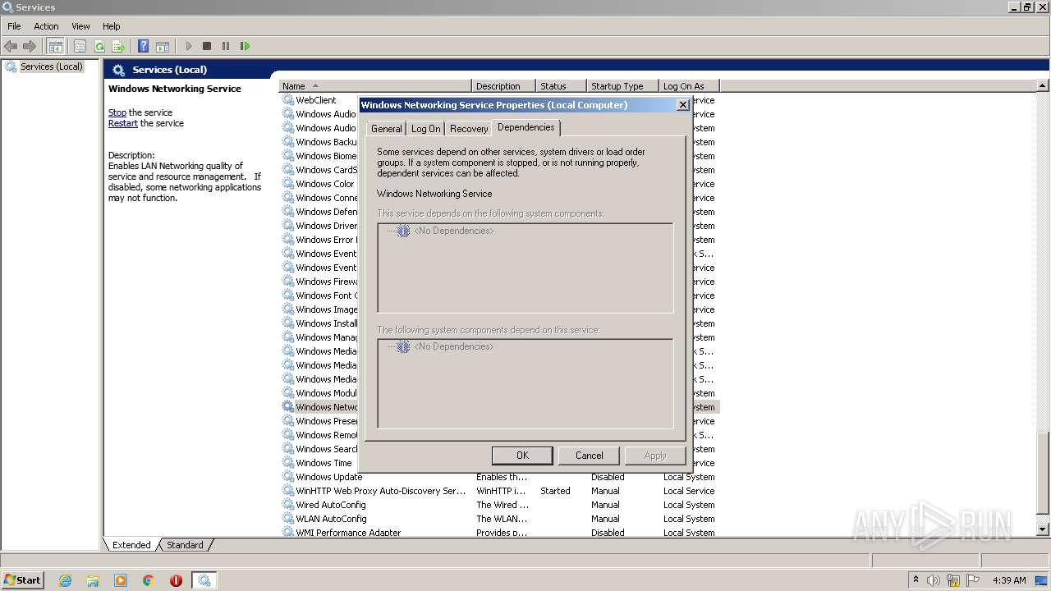Open the Opera browser taskbar icon
The width and height of the screenshot is (1051, 591).
pos(176,580)
